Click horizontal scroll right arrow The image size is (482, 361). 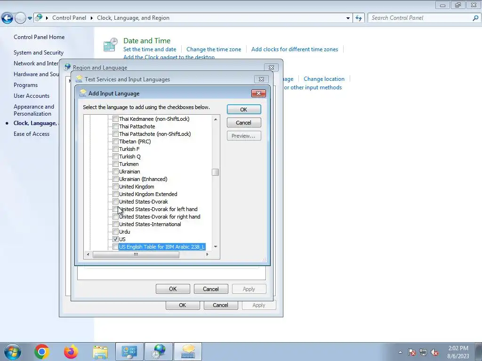point(208,254)
